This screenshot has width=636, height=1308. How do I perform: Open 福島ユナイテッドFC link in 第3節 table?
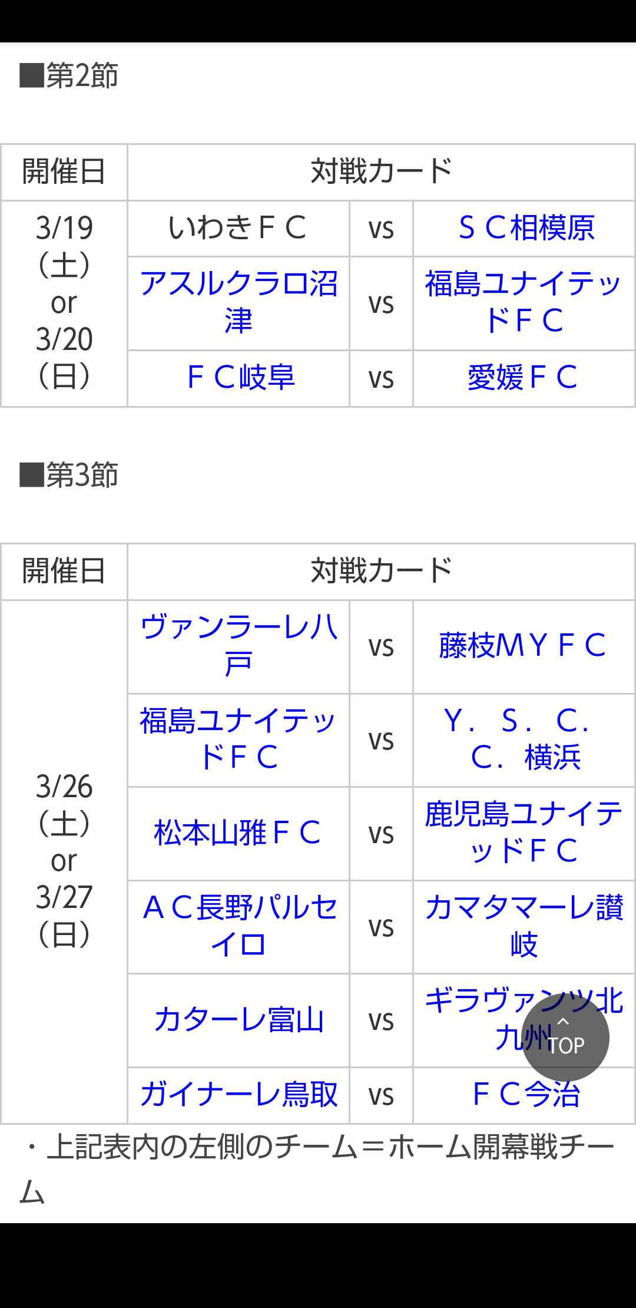click(x=238, y=739)
